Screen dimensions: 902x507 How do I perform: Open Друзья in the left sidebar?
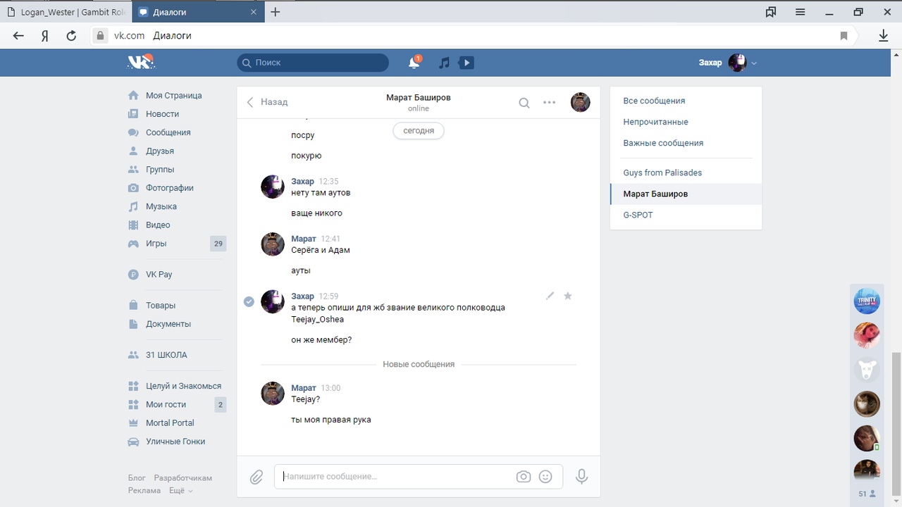[x=159, y=151]
